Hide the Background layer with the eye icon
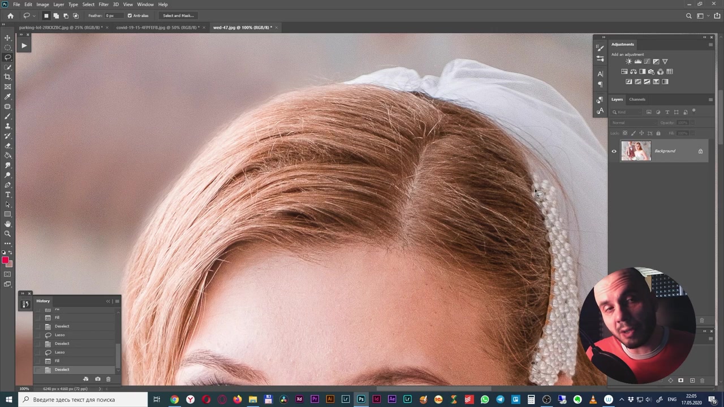Viewport: 724px width, 407px height. point(614,151)
